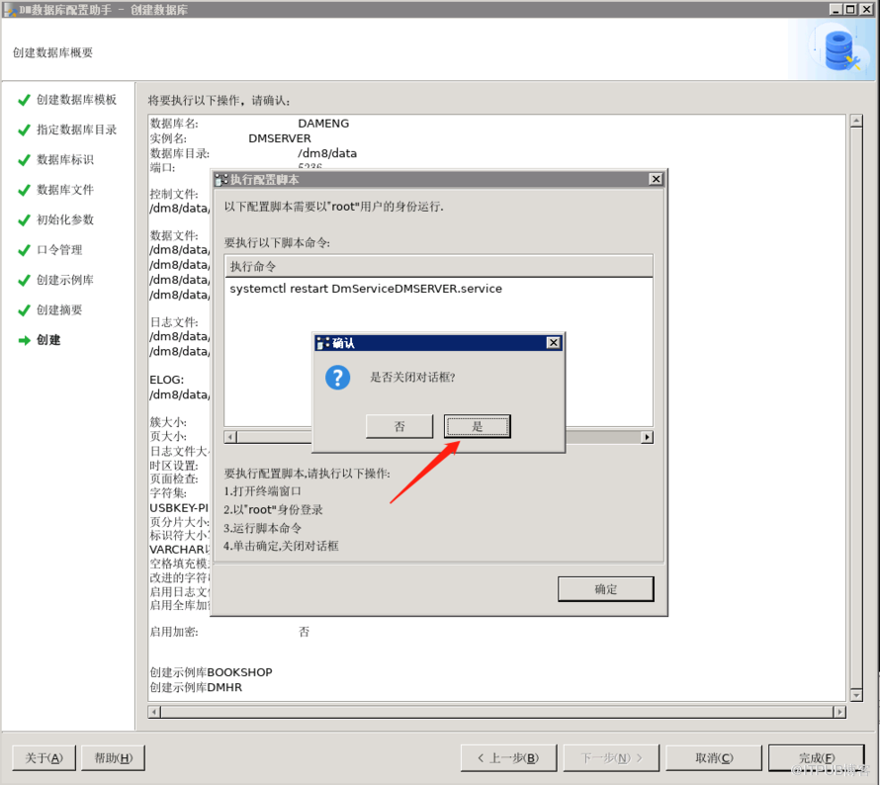Cancel the wizard with 取消(C)
Viewport: 880px width, 785px height.
click(x=714, y=758)
